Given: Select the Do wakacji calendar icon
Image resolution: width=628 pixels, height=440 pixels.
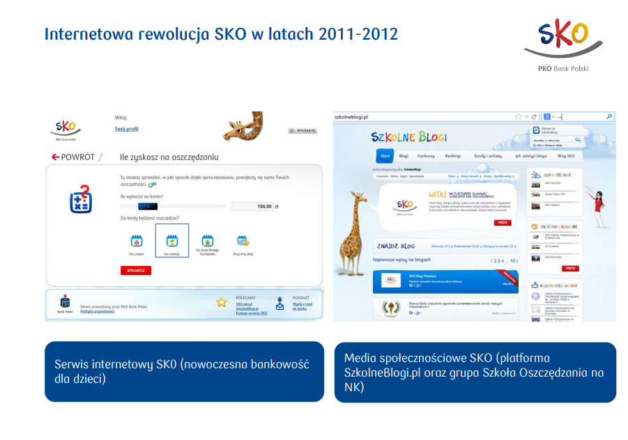Looking at the screenshot, I should [x=172, y=241].
